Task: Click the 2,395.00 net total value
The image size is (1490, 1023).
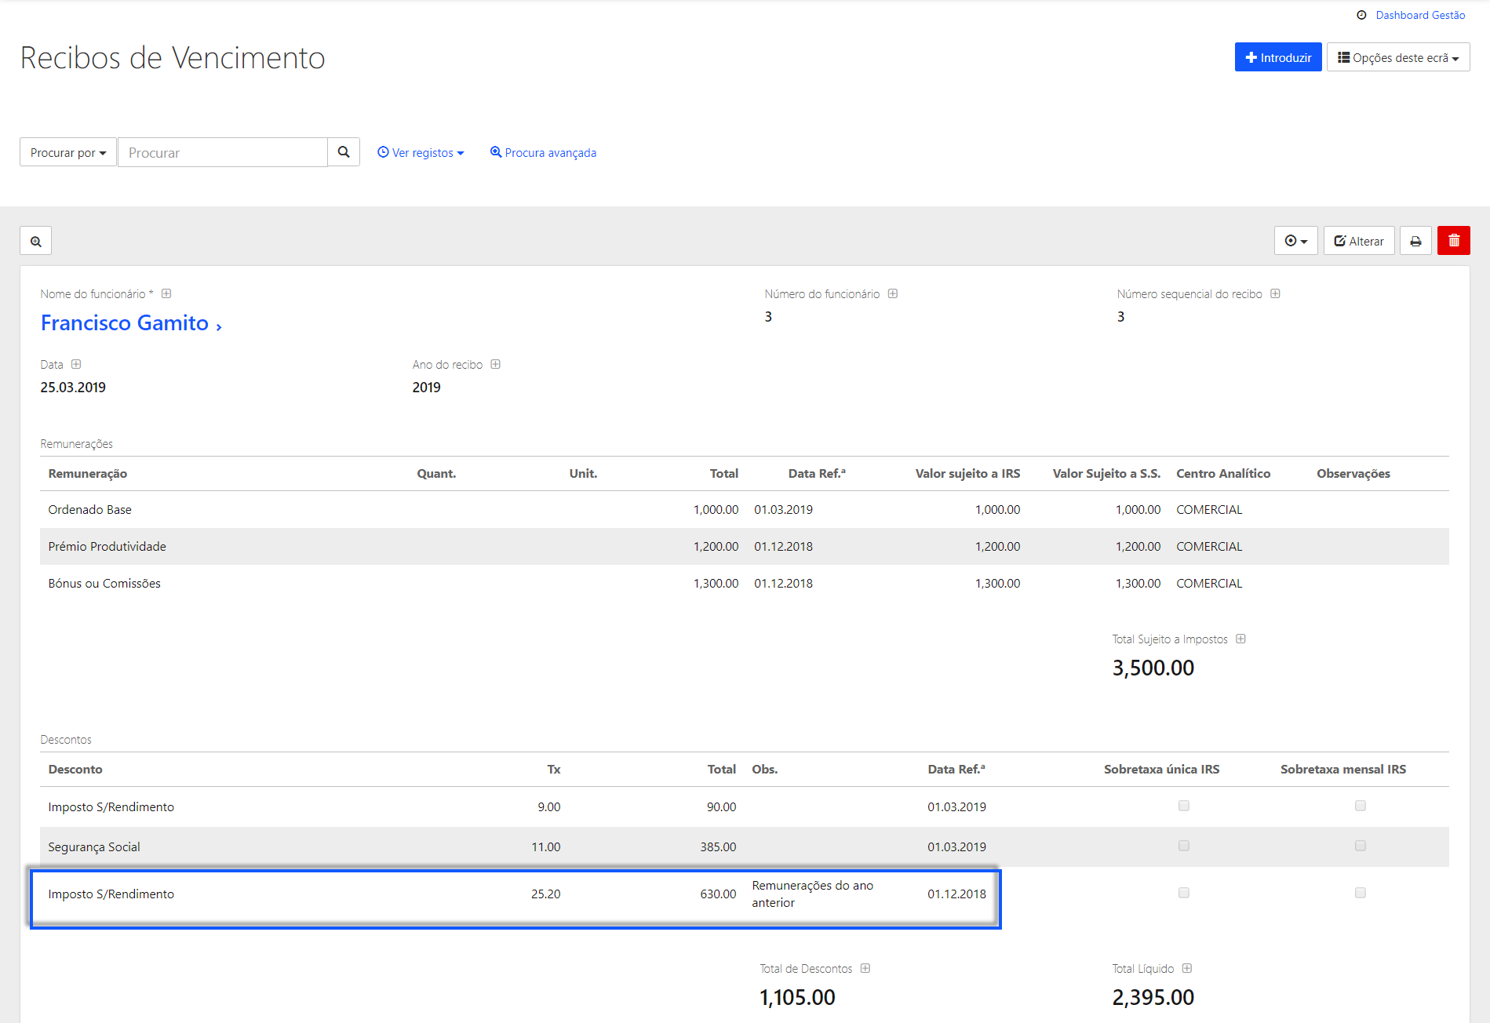Action: pyautogui.click(x=1153, y=997)
